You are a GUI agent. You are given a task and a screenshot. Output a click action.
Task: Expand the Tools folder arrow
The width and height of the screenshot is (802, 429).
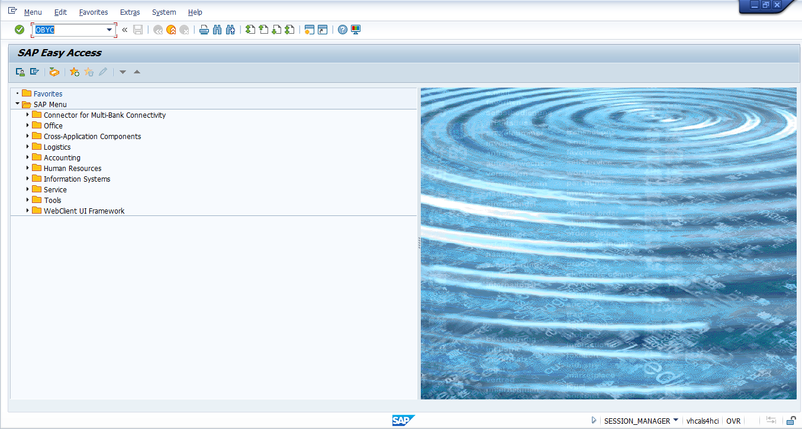click(28, 200)
